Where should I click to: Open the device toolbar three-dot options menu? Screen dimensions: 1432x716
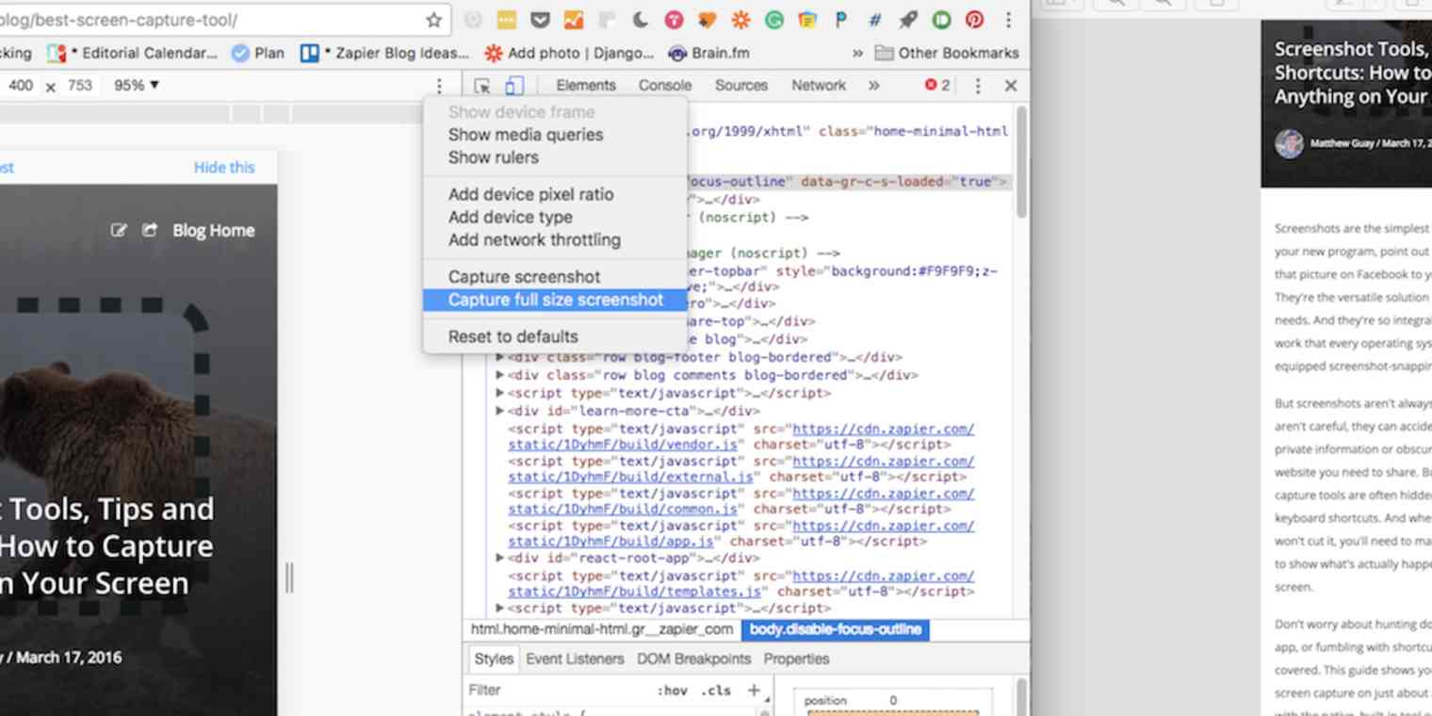pyautogui.click(x=439, y=86)
